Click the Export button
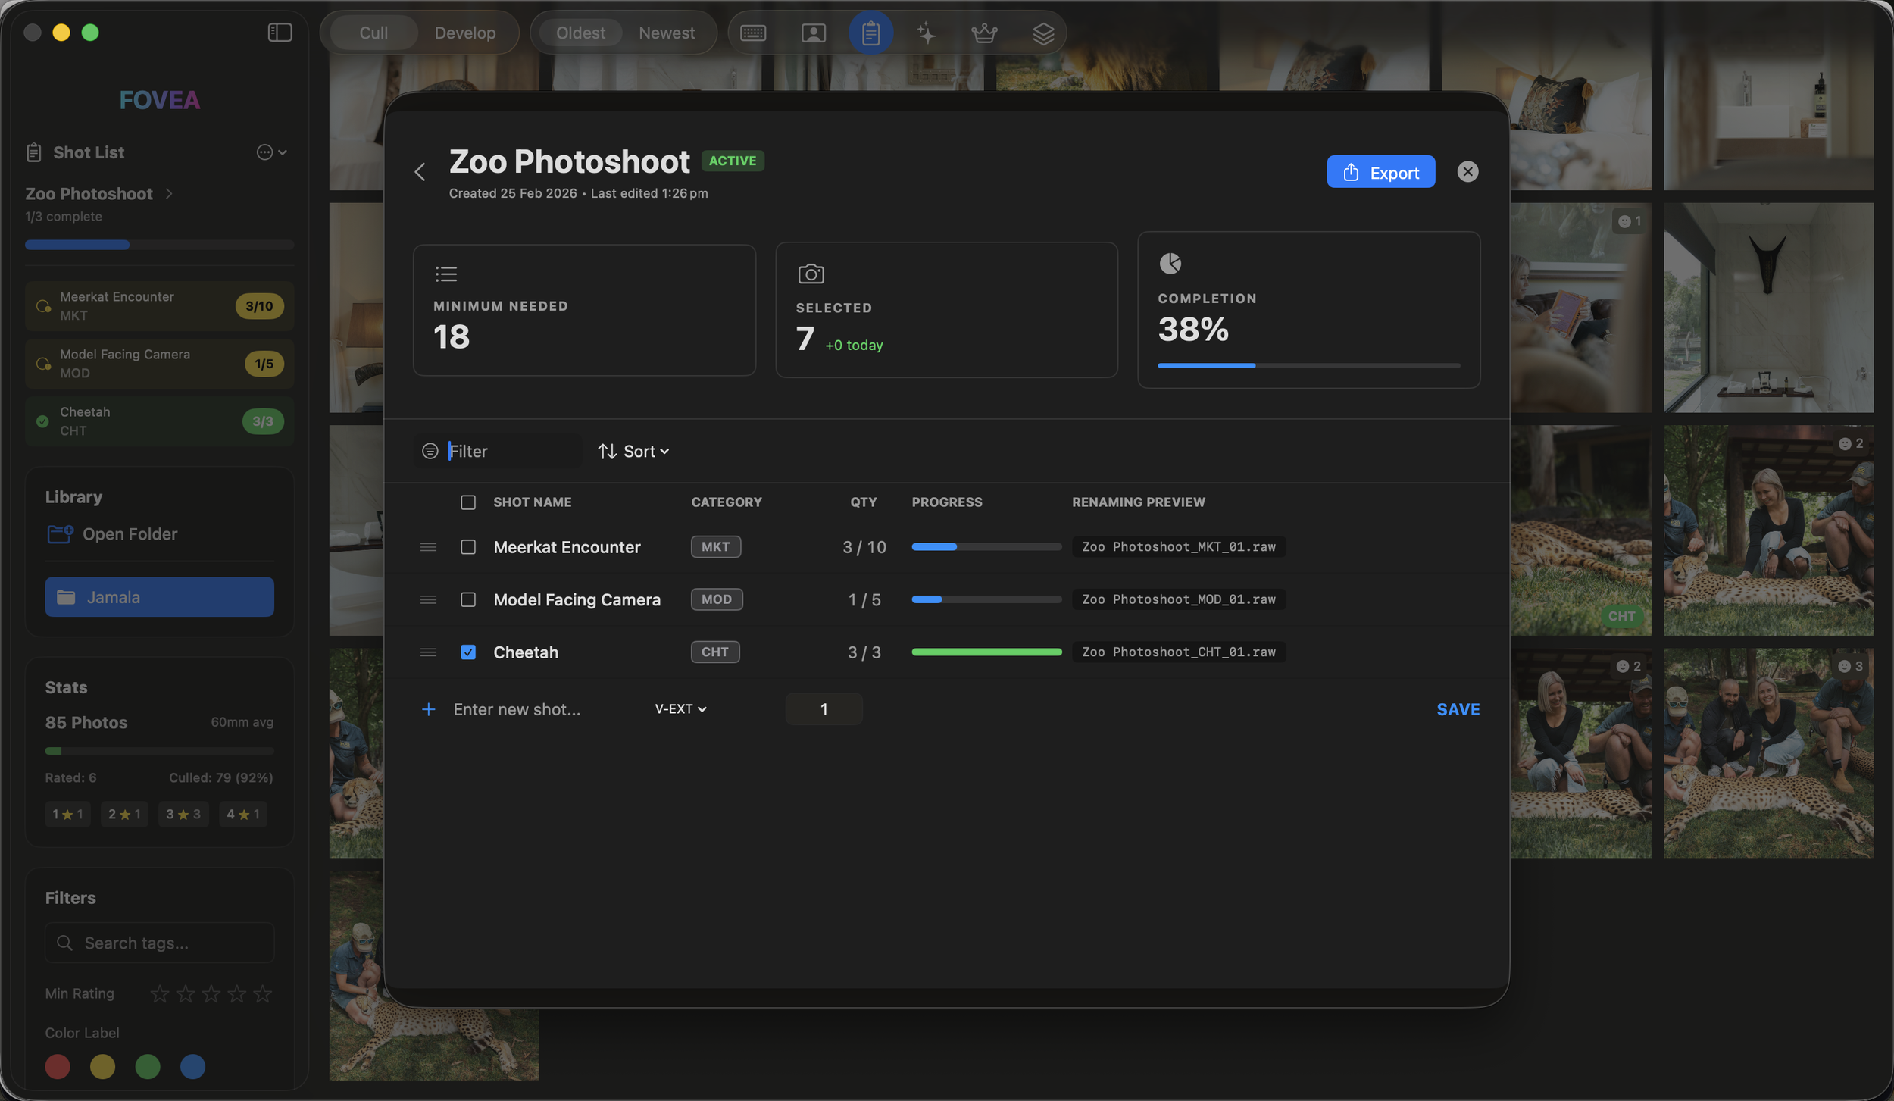Viewport: 1894px width, 1101px height. pos(1380,171)
